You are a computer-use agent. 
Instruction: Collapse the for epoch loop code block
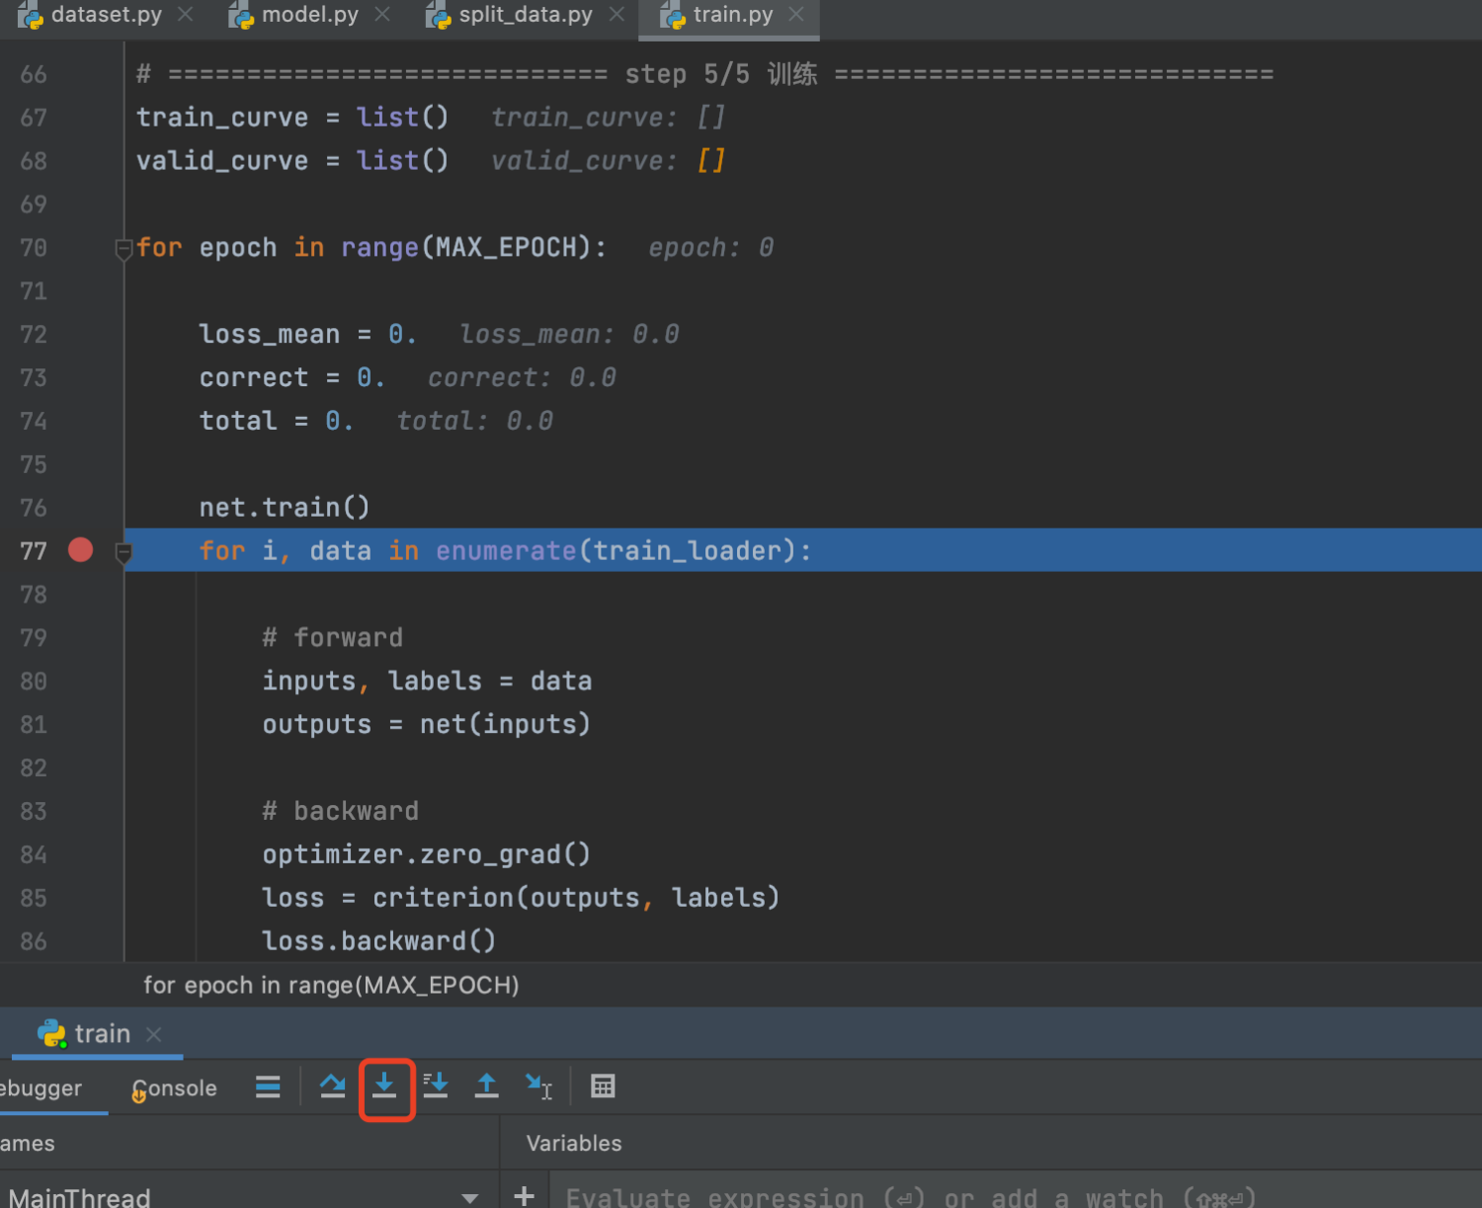(123, 248)
